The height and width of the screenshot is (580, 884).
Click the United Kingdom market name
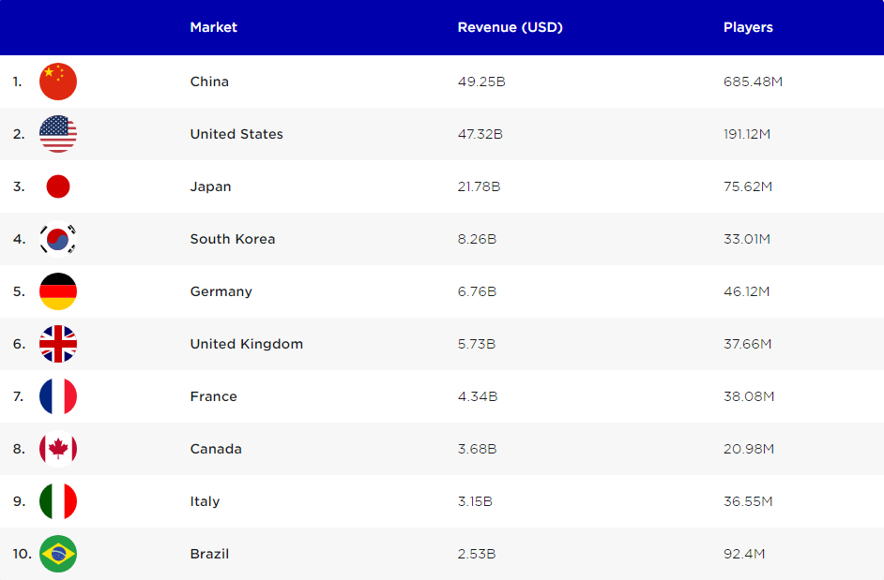pos(246,344)
